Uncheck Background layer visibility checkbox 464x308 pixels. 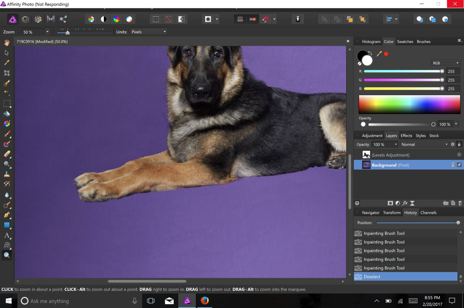tap(459, 165)
